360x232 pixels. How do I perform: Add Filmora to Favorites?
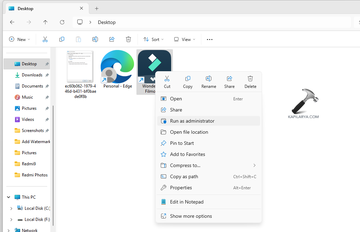click(188, 154)
